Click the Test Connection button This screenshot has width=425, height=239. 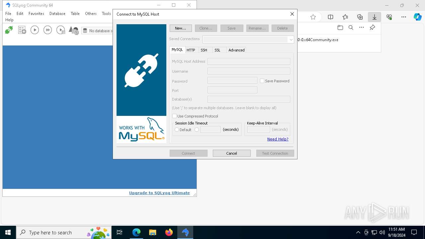click(275, 153)
